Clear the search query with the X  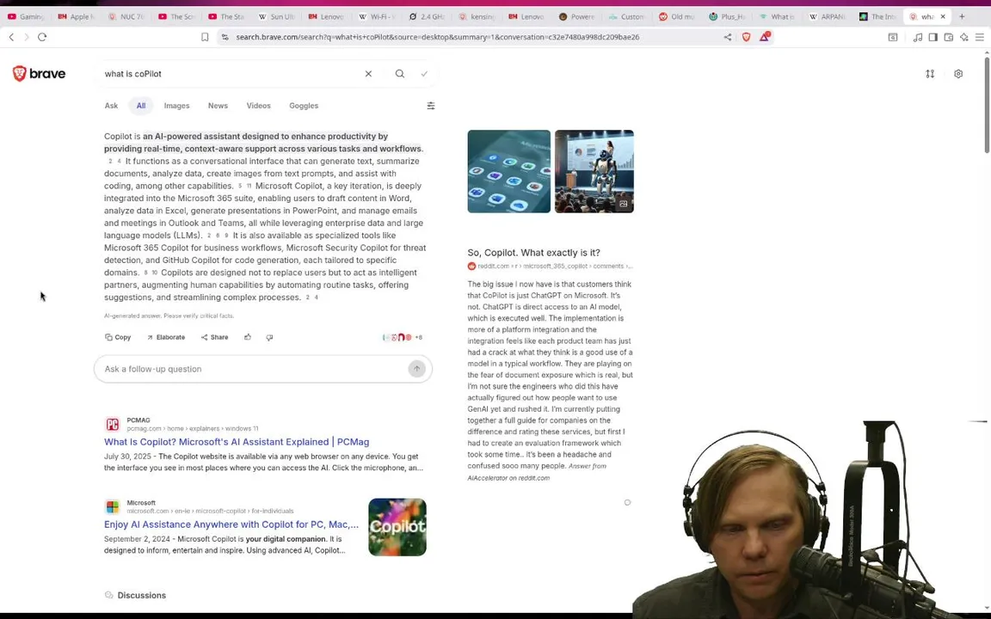coord(368,74)
